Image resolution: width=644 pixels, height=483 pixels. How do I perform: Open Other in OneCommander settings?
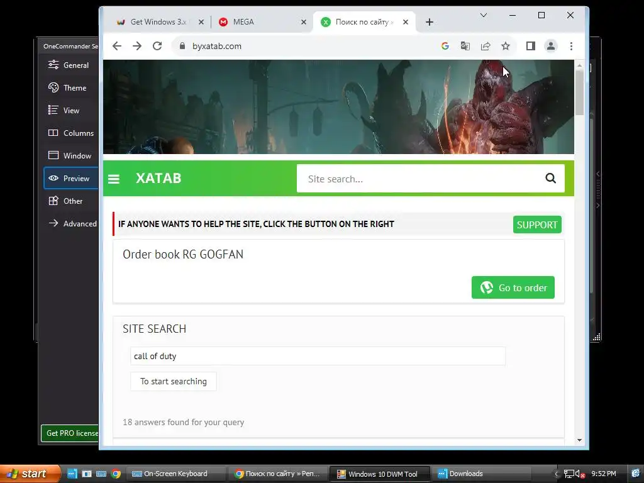tap(70, 201)
